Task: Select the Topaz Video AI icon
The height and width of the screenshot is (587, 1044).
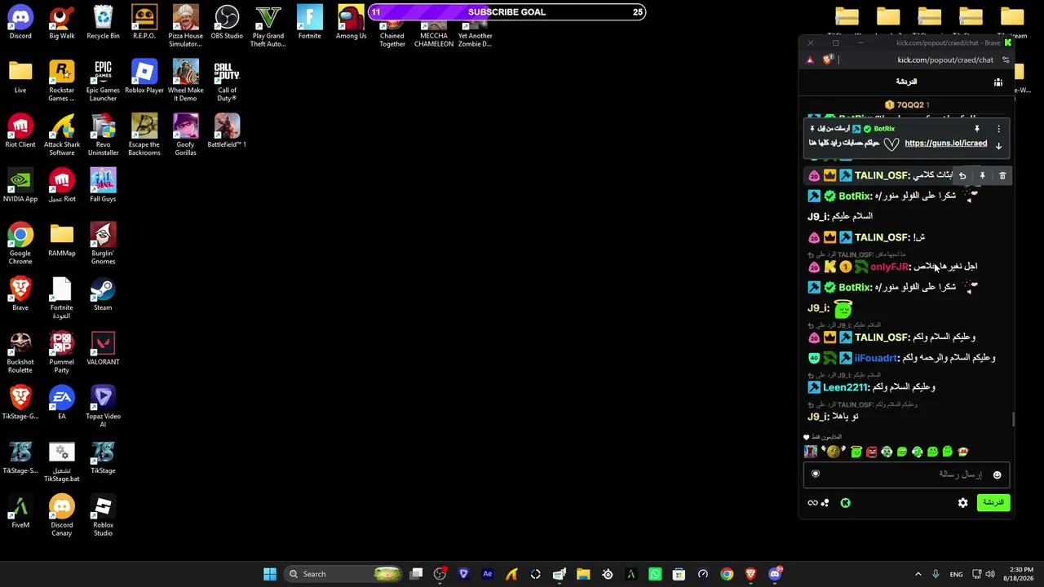Action: [x=103, y=407]
